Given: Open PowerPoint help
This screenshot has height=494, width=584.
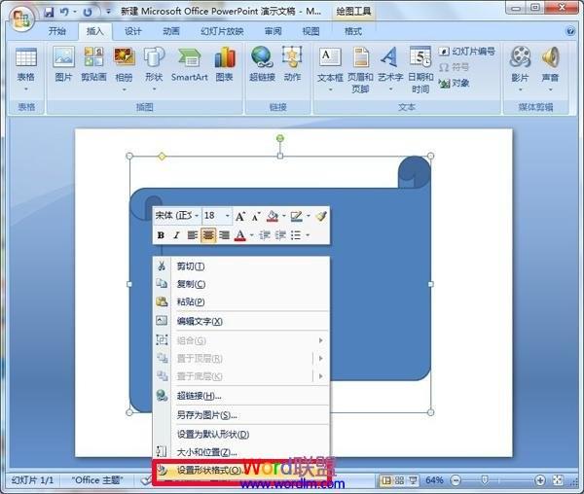Looking at the screenshot, I should click(x=570, y=31).
